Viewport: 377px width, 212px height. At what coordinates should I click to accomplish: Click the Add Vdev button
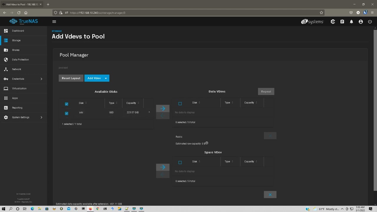(x=94, y=78)
